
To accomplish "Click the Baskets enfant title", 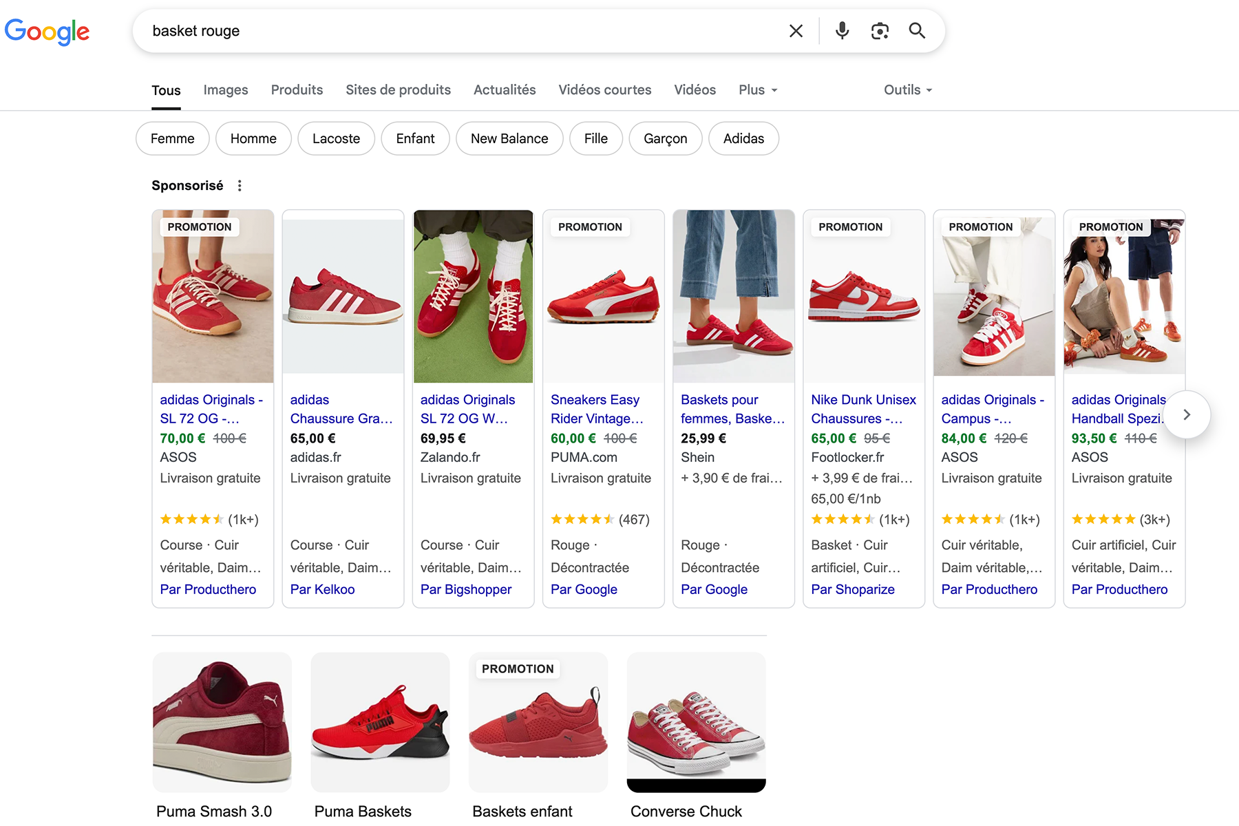I will point(522,812).
